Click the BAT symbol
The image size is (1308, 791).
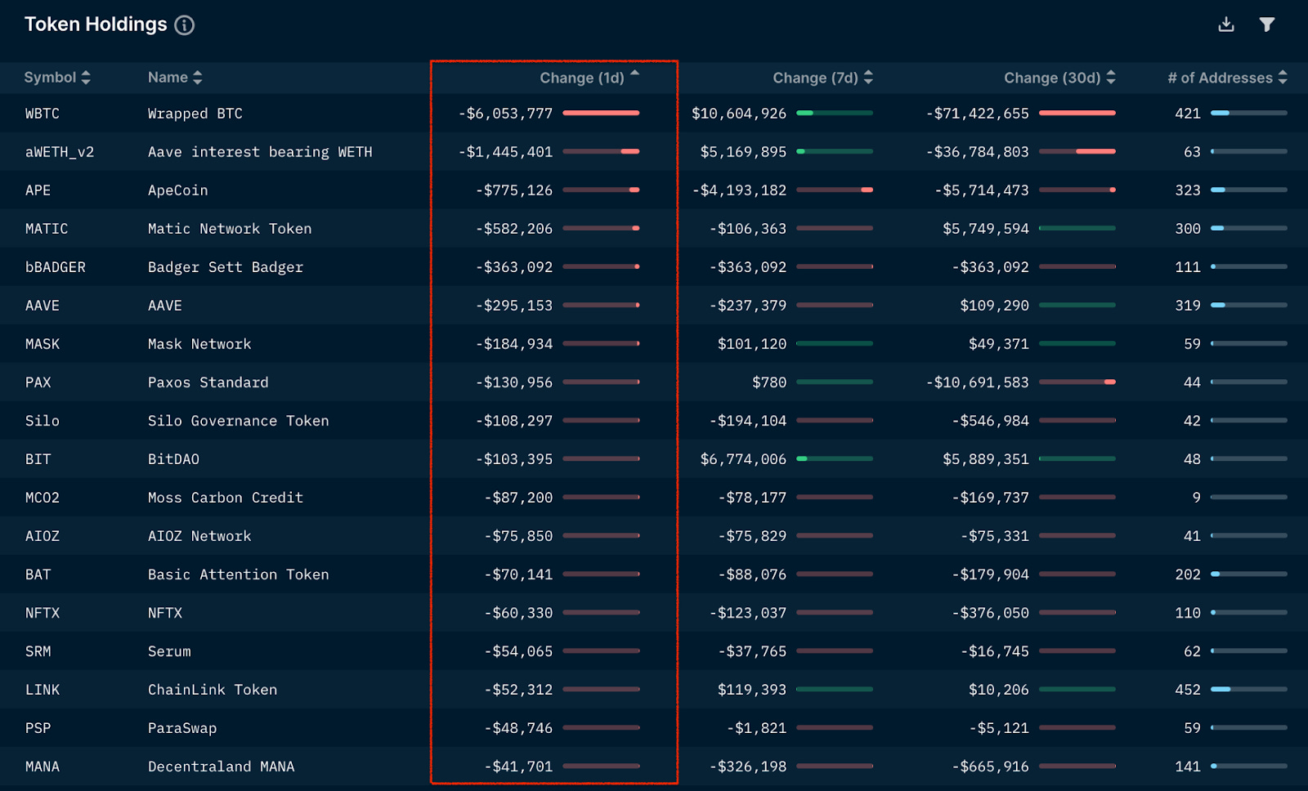pyautogui.click(x=38, y=574)
